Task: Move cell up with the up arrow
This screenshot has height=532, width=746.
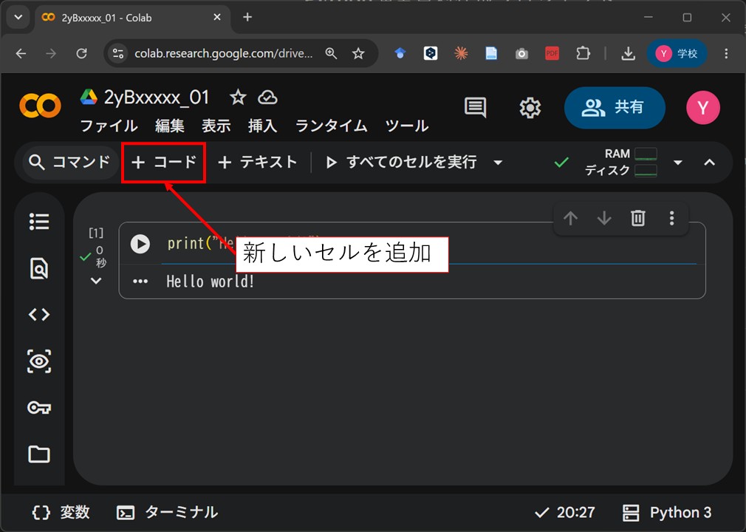Action: pyautogui.click(x=570, y=219)
